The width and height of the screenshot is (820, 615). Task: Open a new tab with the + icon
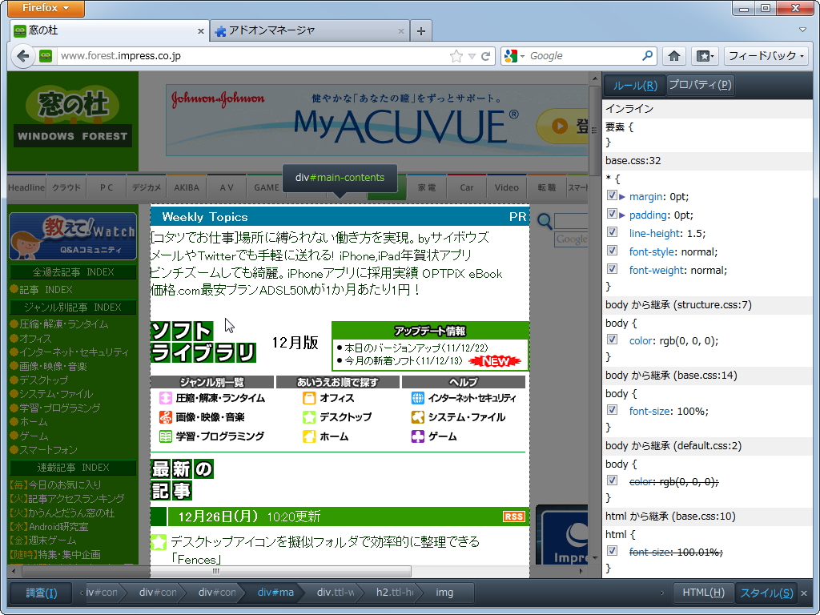pyautogui.click(x=420, y=30)
